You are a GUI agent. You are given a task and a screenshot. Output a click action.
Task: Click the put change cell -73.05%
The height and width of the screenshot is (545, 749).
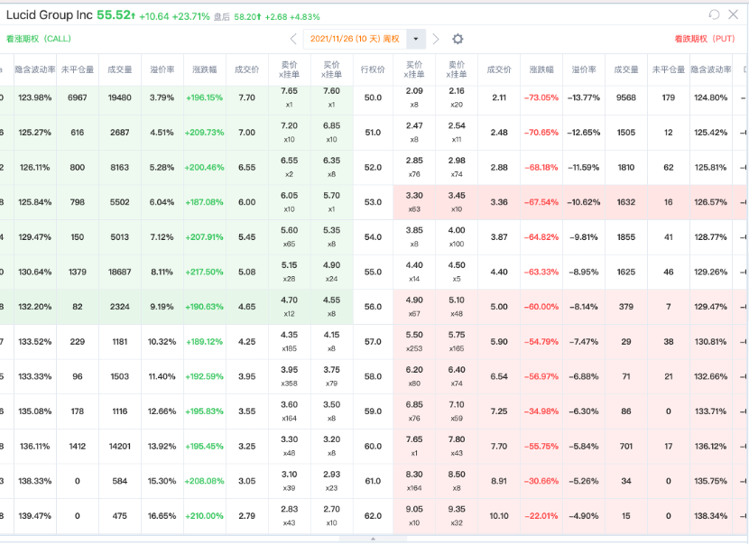[541, 98]
